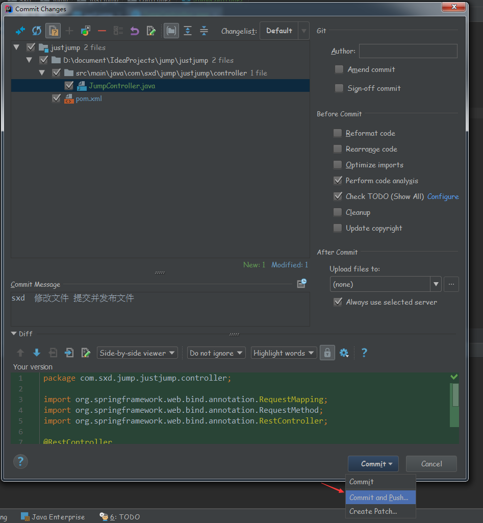The height and width of the screenshot is (523, 483).
Task: Choose Commit from the popup menu
Action: (380, 482)
